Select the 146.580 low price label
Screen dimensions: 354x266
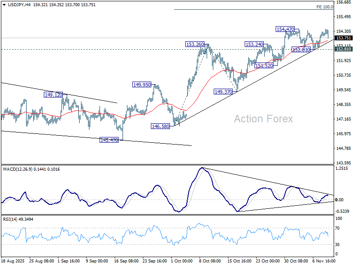pyautogui.click(x=161, y=126)
